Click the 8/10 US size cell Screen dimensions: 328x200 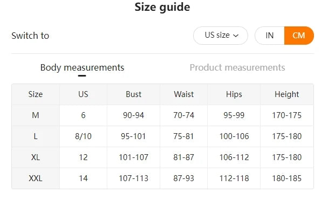[x=83, y=136]
